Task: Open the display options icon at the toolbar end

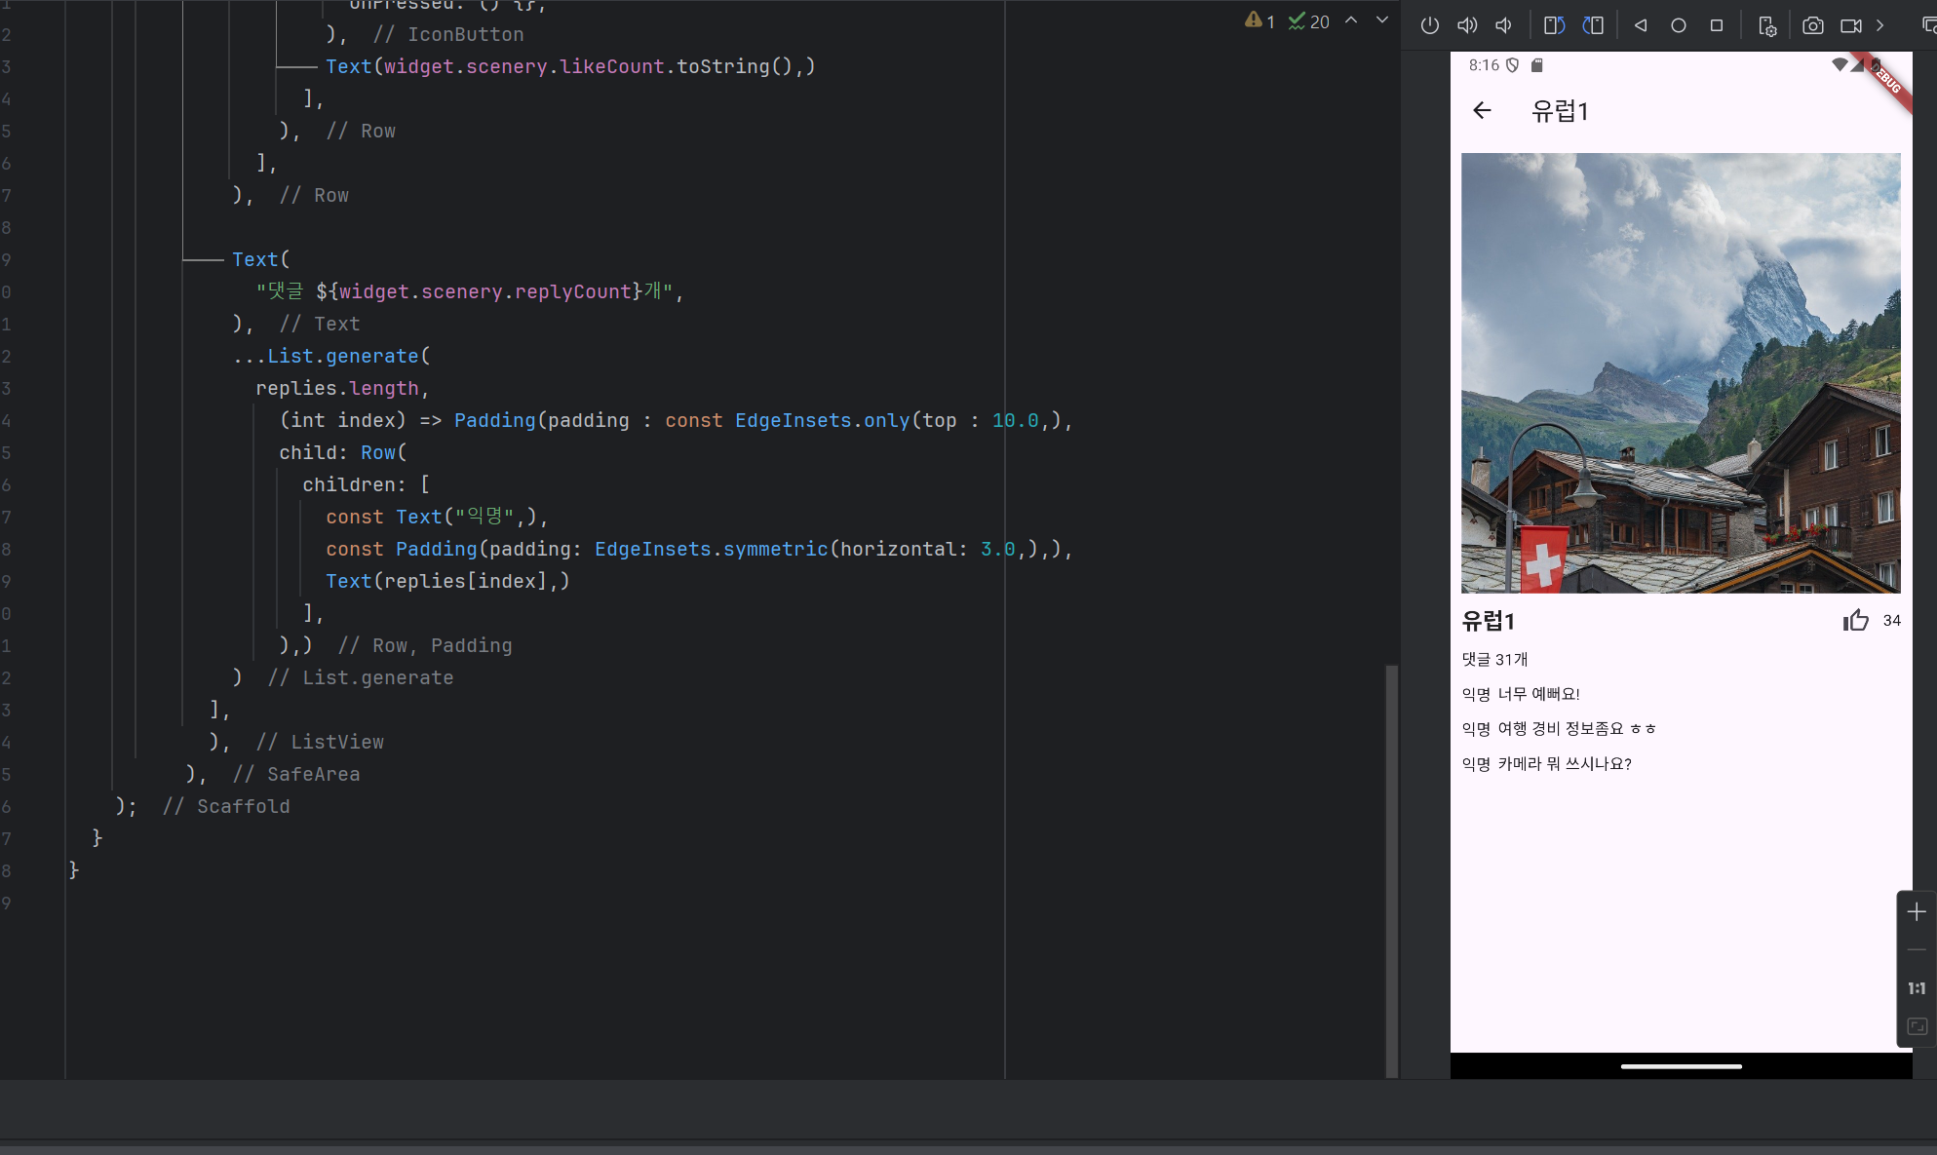Action: 1928,25
